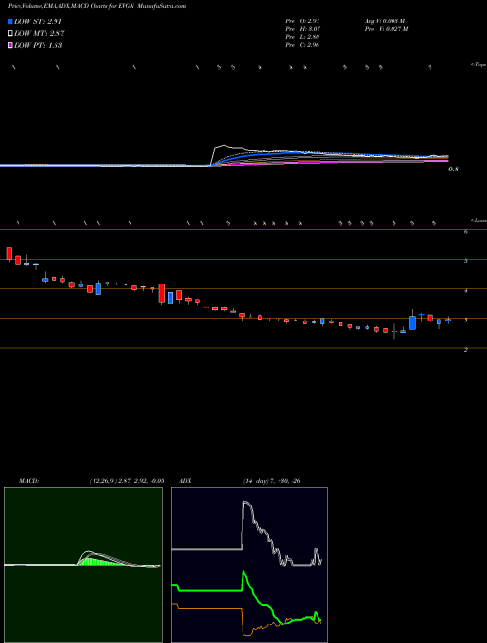The width and height of the screenshot is (487, 643).
Task: Select the 'Pre O: 2.91' value
Action: 303,21
